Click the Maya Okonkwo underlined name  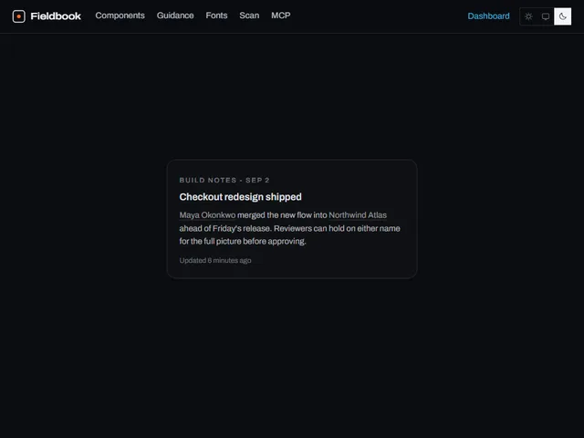(x=207, y=215)
